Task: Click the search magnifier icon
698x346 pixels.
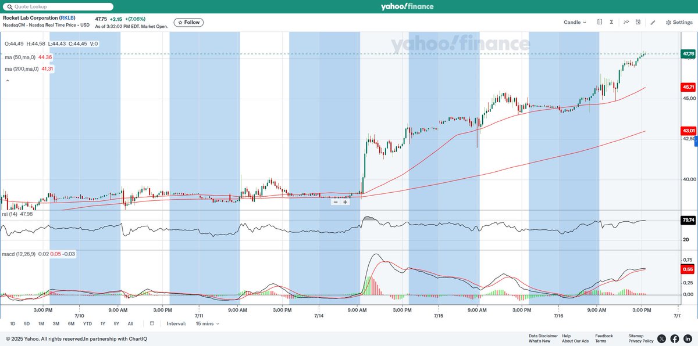Action: [x=9, y=6]
